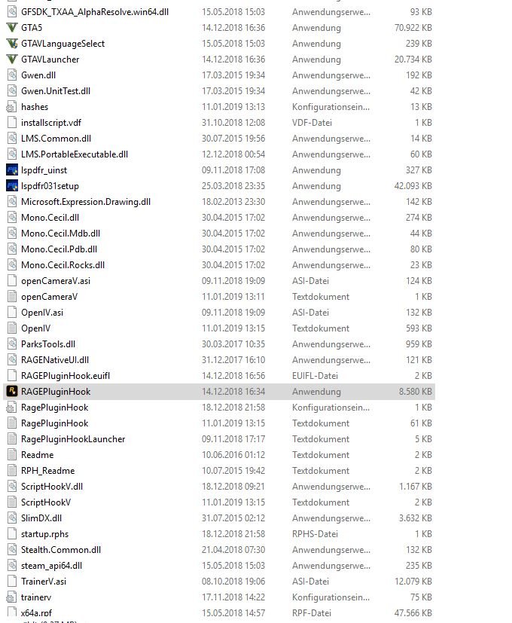The image size is (512, 623).
Task: Click the GTA5 application icon
Action: 12,28
